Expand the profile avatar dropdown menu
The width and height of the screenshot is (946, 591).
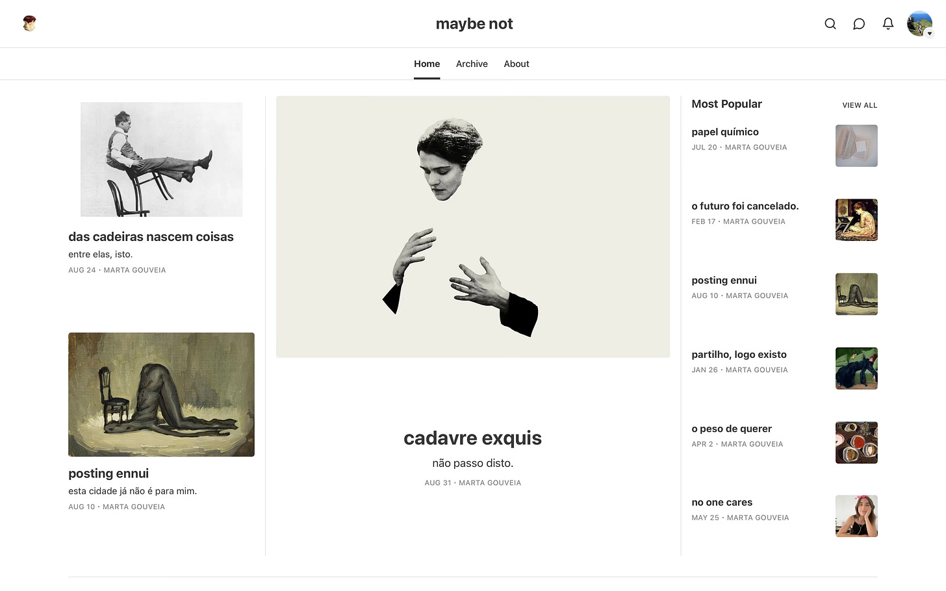pyautogui.click(x=920, y=24)
